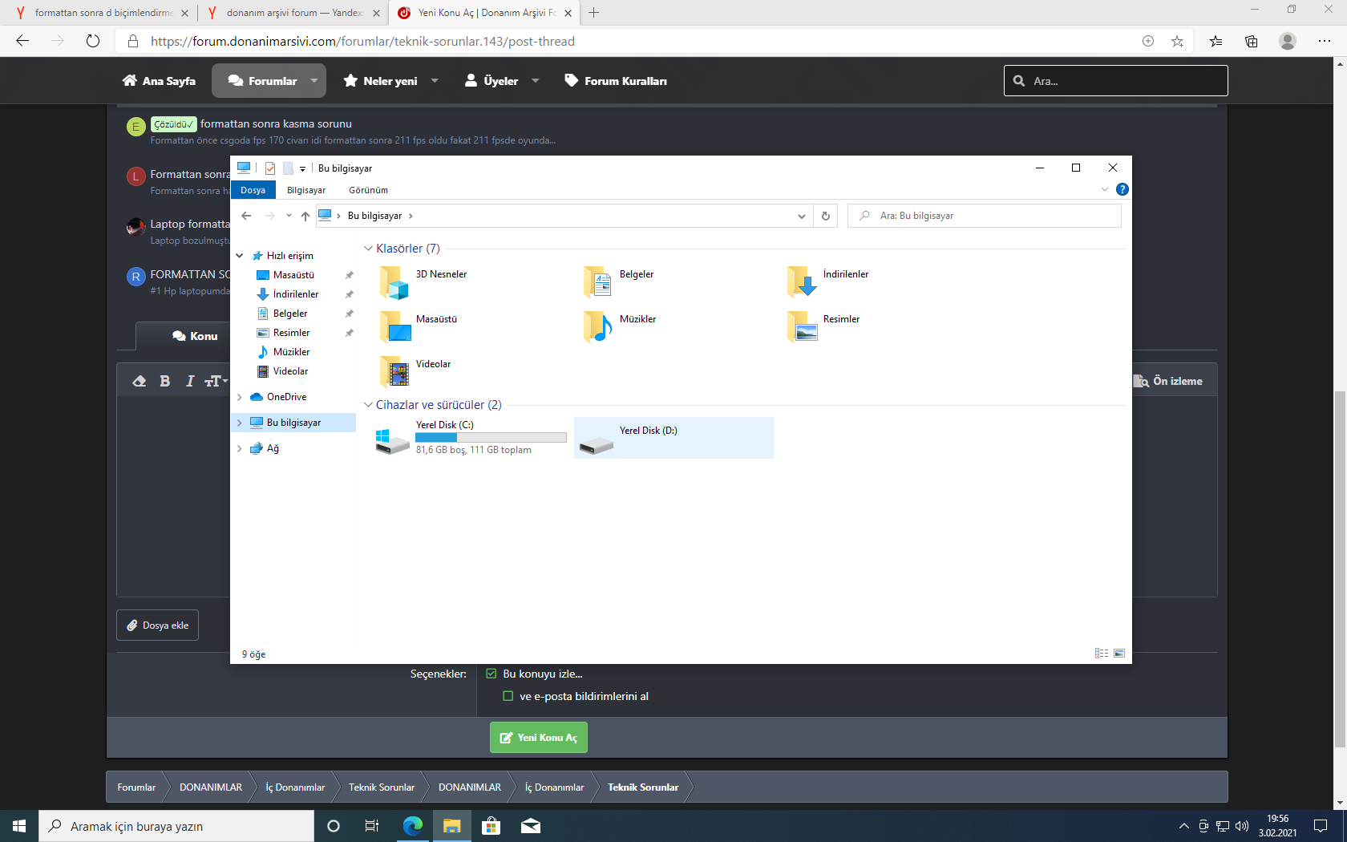Expand the OneDrive tree node
The width and height of the screenshot is (1347, 842).
click(x=240, y=397)
